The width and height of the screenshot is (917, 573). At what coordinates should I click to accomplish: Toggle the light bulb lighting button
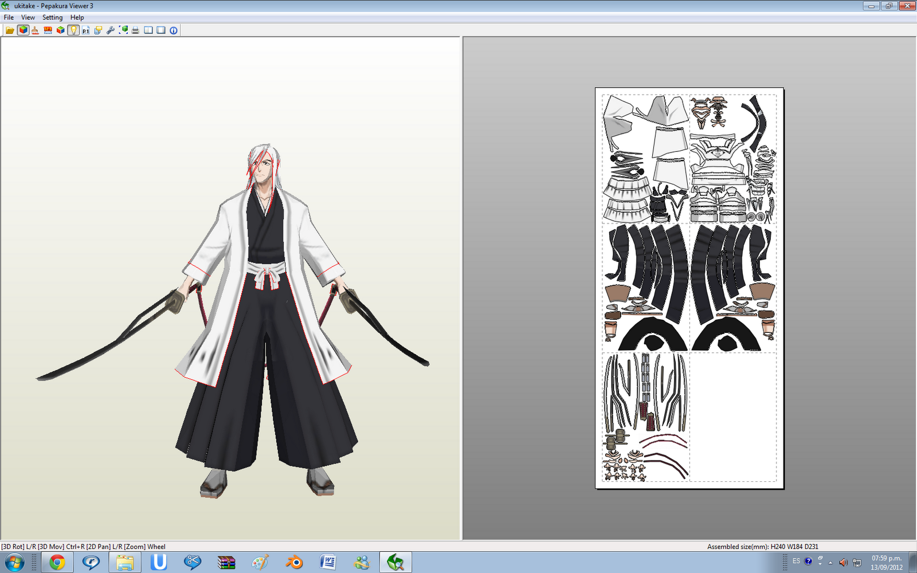point(73,30)
